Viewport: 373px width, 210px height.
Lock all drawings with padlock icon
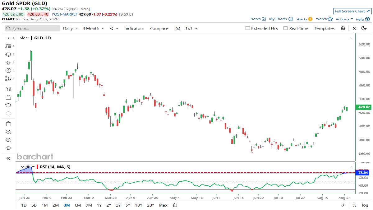pos(8,97)
